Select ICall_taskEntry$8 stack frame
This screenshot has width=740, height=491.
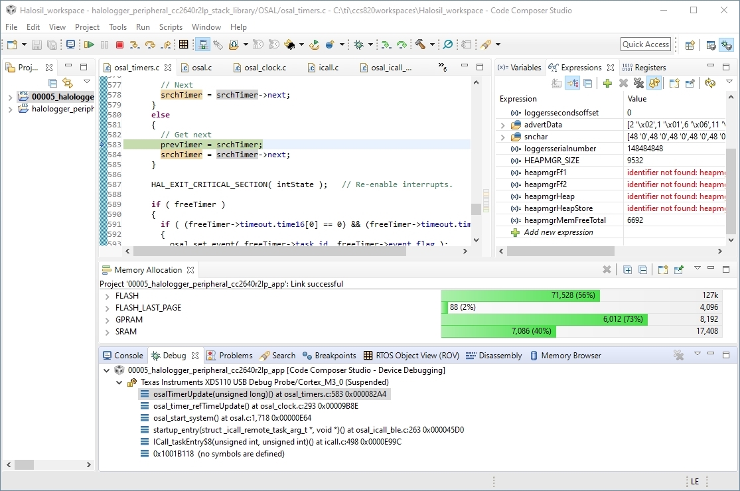pos(277,442)
